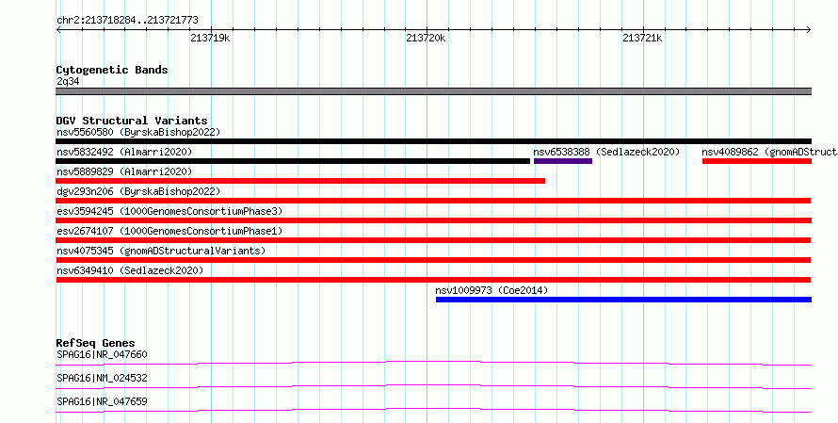Viewport: 838px width, 423px height.
Task: Click the black nsv5832492 variant bar
Action: click(293, 161)
